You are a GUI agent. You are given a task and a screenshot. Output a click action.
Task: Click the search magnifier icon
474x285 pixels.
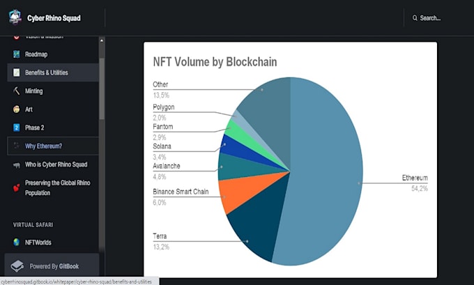coord(415,18)
